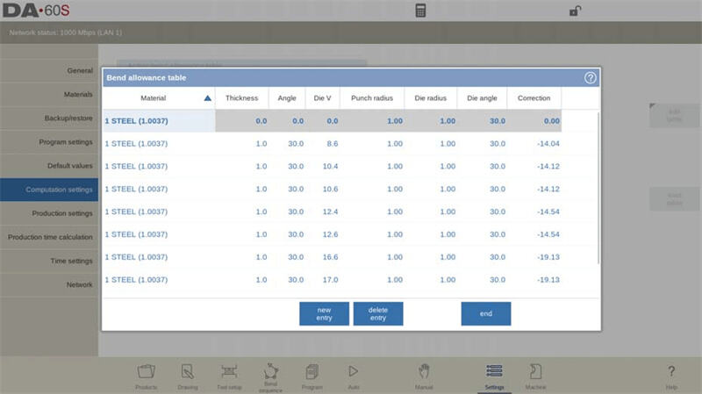Select the correction cell showing -14.04
This screenshot has height=394, width=702.
click(x=534, y=143)
